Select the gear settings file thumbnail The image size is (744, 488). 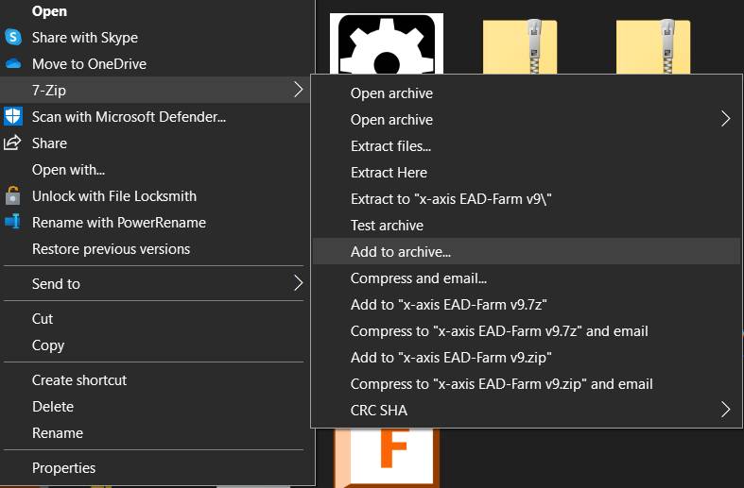387,43
